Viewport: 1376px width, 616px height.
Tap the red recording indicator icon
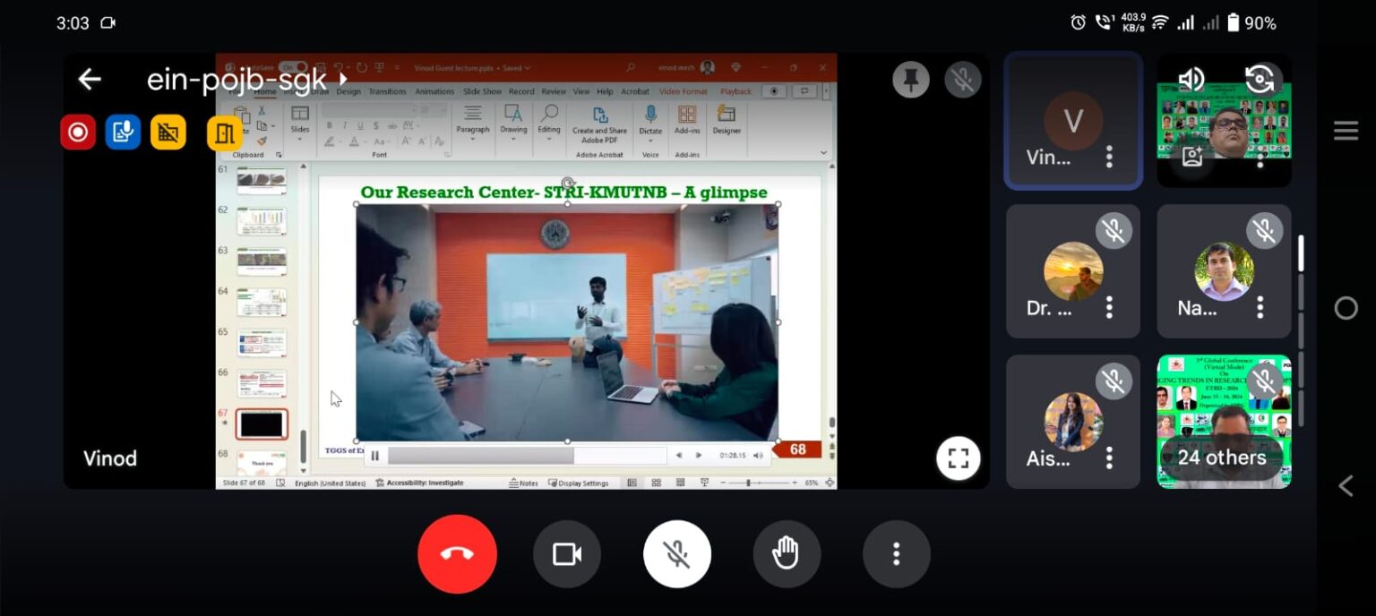point(78,133)
